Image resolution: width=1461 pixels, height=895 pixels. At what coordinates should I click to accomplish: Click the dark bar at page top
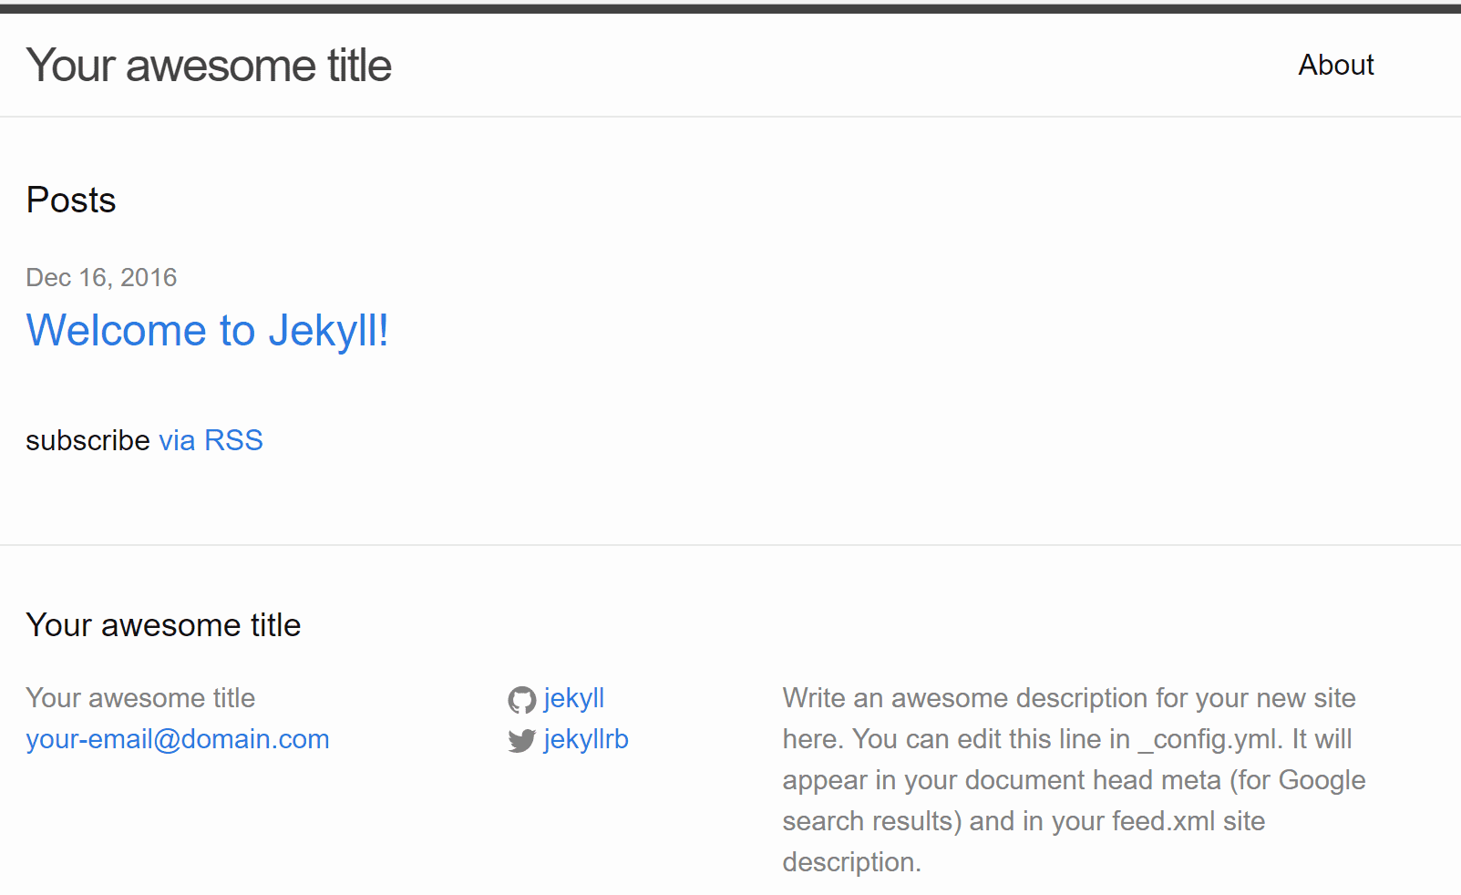point(729,8)
